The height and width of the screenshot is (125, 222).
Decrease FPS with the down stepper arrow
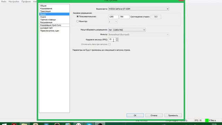click(x=117, y=40)
